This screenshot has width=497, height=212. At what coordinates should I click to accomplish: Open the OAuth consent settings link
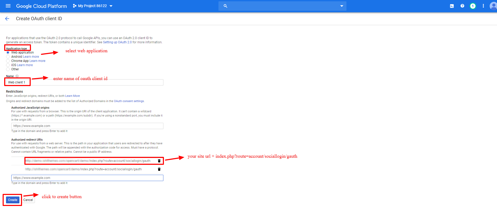[129, 101]
